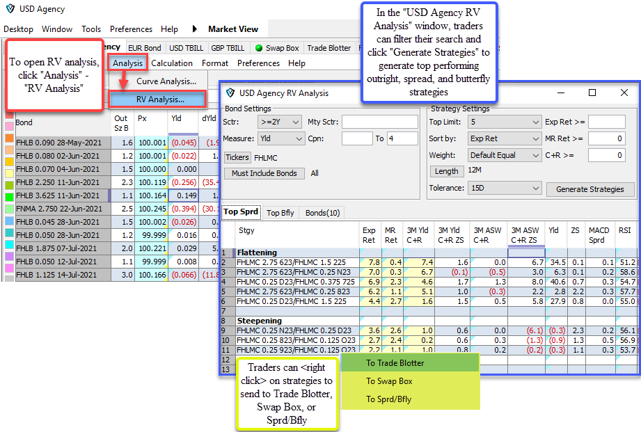Screen dimensions: 641x432
Task: Click cyan swatch beside FHLB 1.875 07-Jul-2021
Action: coord(9,245)
